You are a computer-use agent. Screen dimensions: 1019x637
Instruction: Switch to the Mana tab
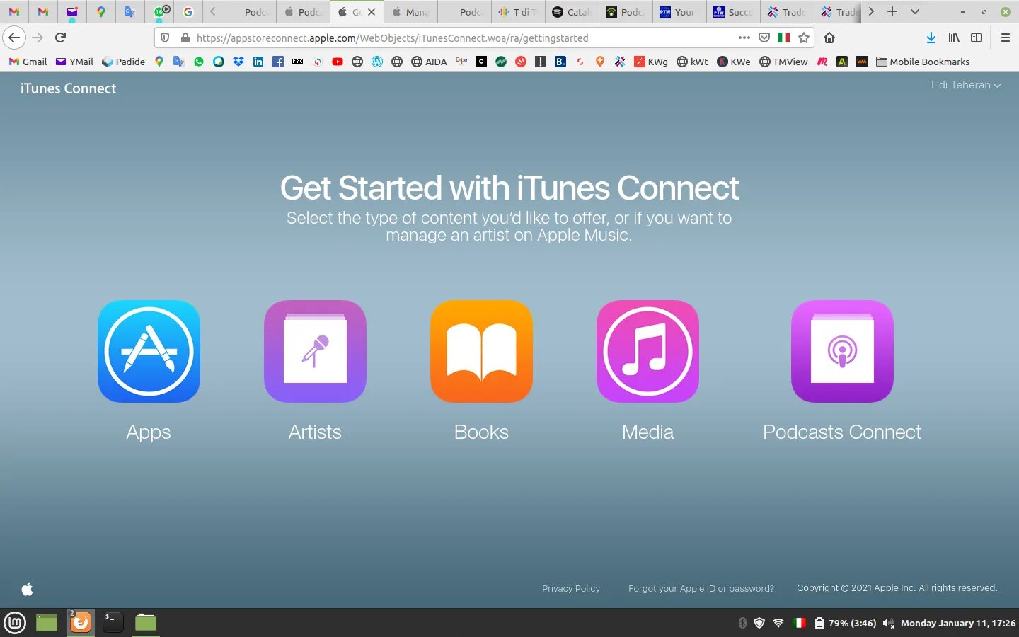click(x=410, y=12)
